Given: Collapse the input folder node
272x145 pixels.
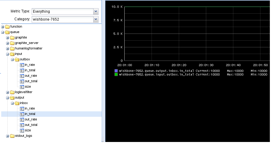Looking at the screenshot, I should (7, 54).
